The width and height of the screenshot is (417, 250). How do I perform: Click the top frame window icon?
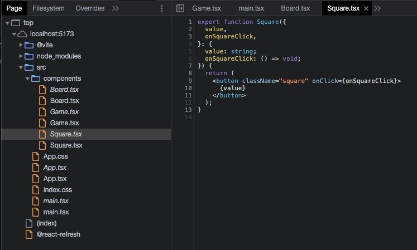(16, 23)
